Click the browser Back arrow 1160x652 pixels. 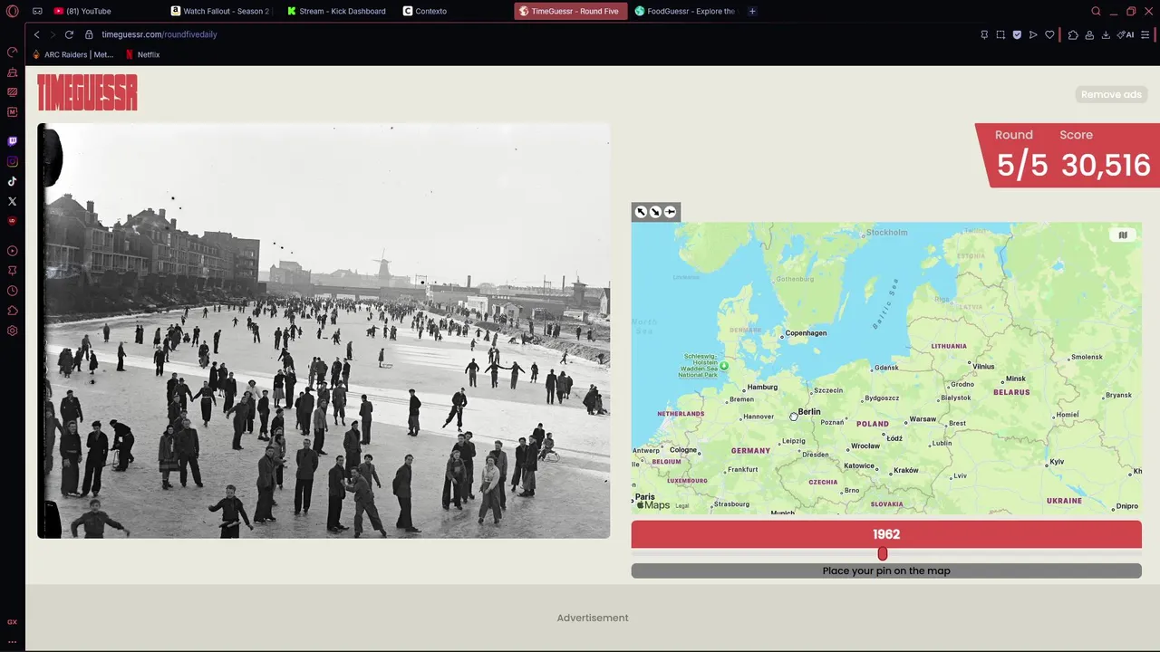pos(36,34)
